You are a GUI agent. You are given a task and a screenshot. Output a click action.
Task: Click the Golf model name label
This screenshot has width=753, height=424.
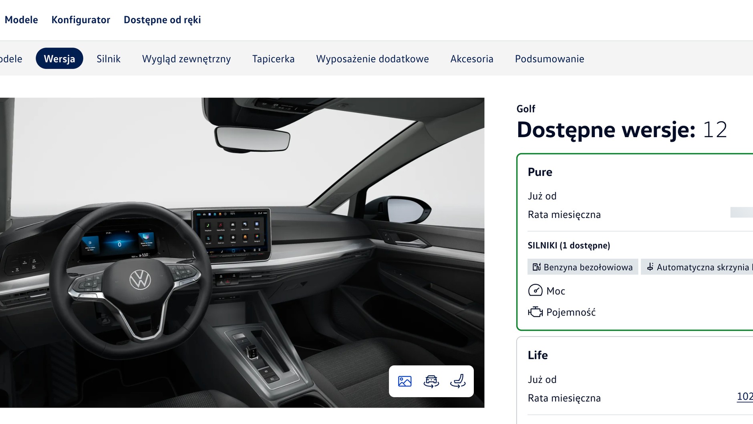pyautogui.click(x=526, y=109)
